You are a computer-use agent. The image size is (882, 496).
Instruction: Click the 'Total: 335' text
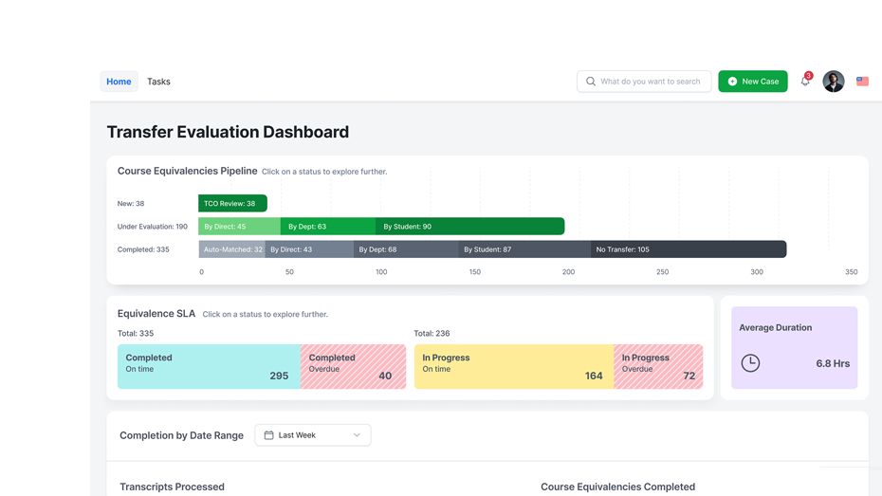136,334
